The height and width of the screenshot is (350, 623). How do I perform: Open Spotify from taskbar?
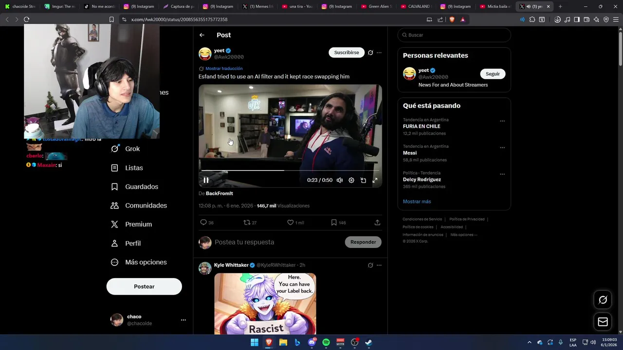pyautogui.click(x=326, y=342)
